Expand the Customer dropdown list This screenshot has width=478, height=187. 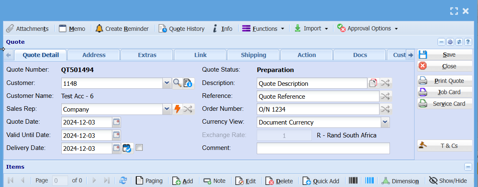167,83
